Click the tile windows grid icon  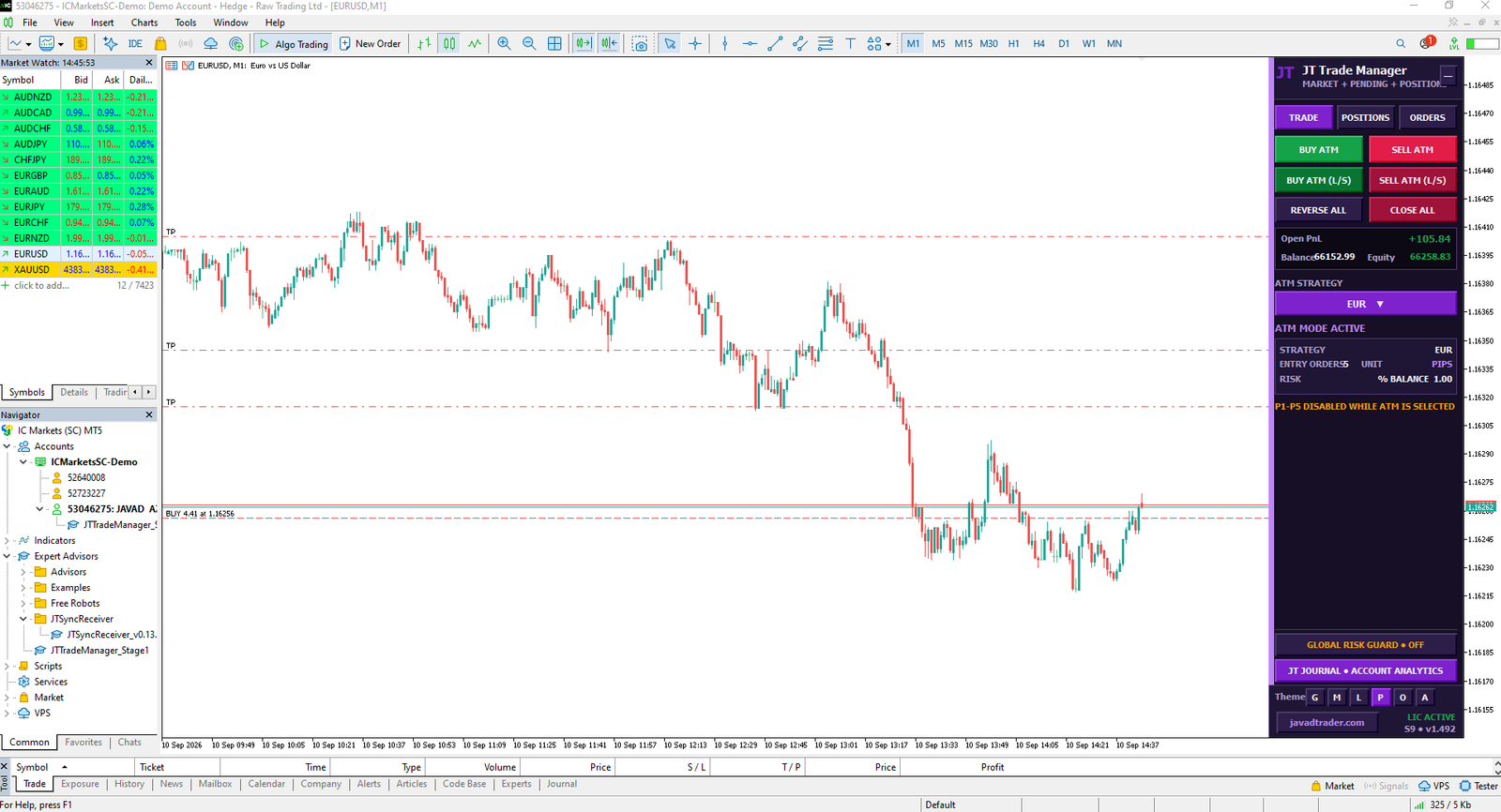[x=554, y=43]
